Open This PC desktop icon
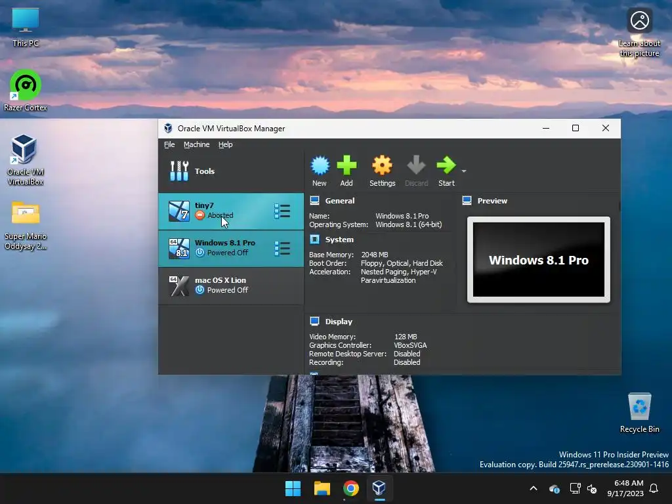The width and height of the screenshot is (672, 504). tap(26, 27)
